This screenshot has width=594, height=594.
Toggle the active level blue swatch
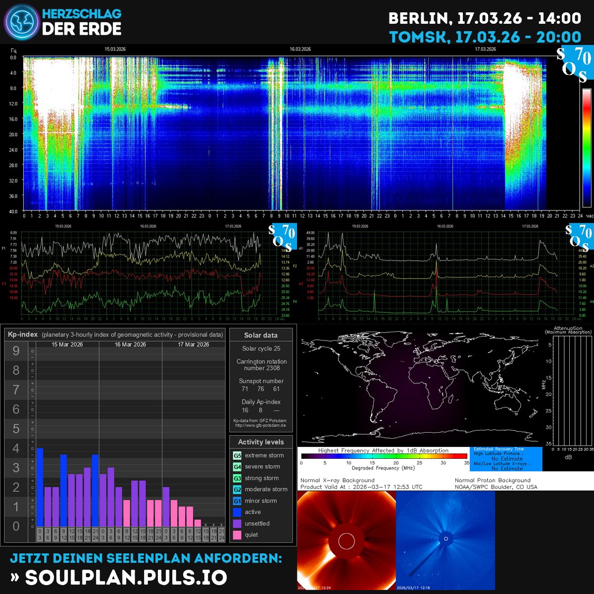click(236, 512)
